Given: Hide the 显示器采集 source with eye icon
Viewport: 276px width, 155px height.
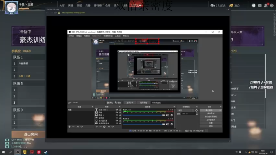Looking at the screenshot, I should coord(117,121).
